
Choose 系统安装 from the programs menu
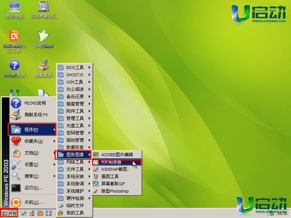pyautogui.click(x=75, y=177)
